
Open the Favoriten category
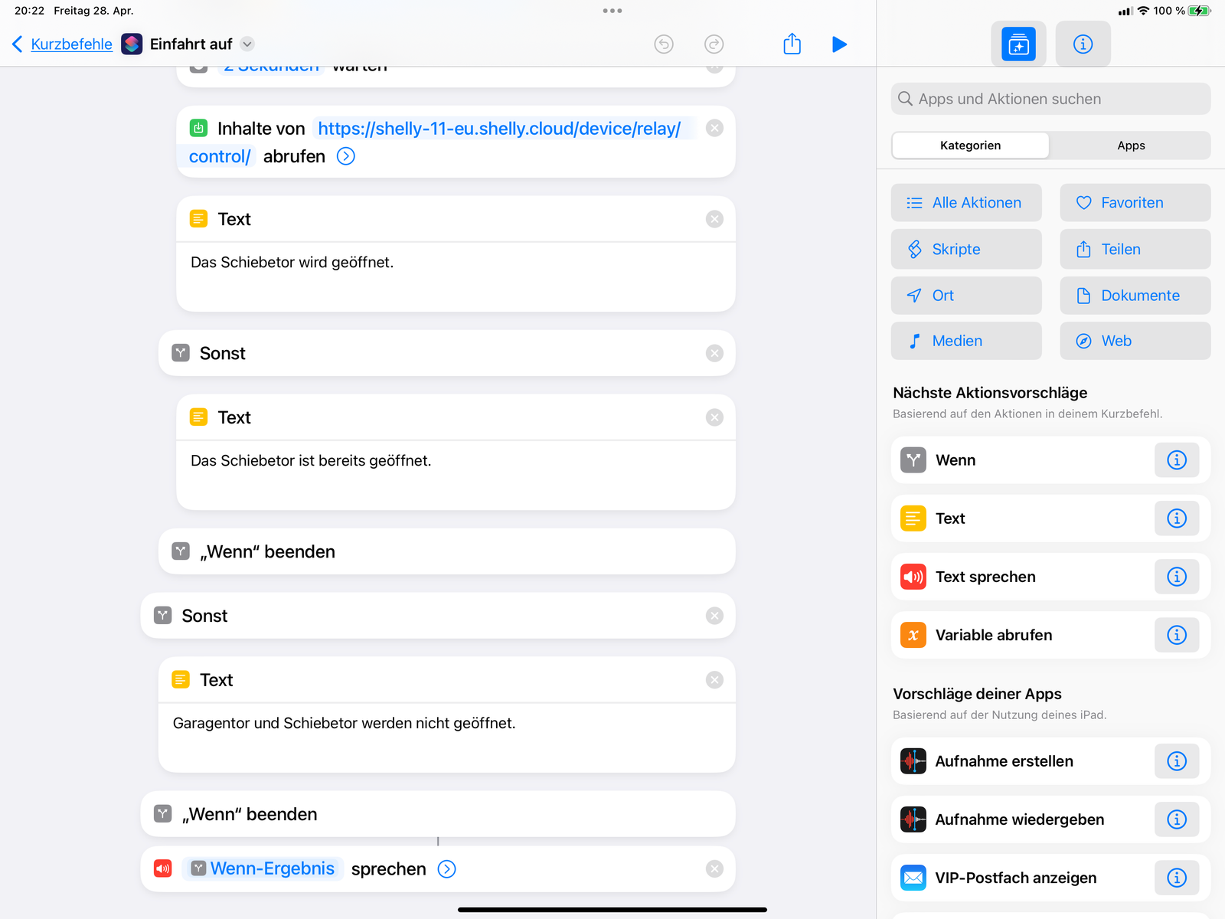[x=1135, y=203]
